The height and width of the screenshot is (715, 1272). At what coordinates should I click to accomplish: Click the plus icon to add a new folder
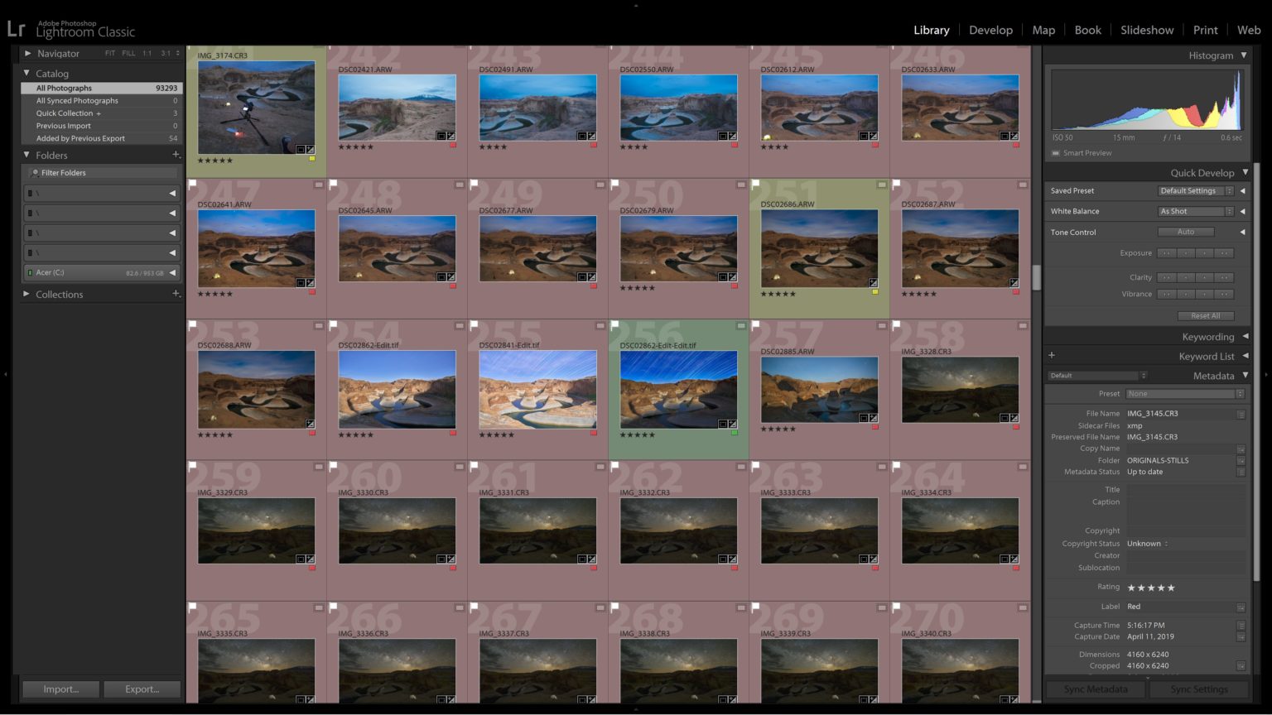point(176,155)
